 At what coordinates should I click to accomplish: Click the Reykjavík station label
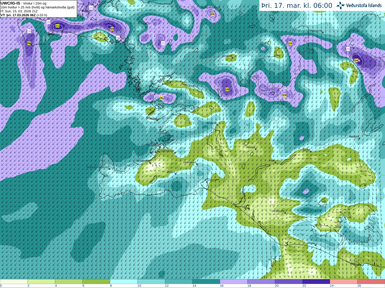click(x=153, y=145)
